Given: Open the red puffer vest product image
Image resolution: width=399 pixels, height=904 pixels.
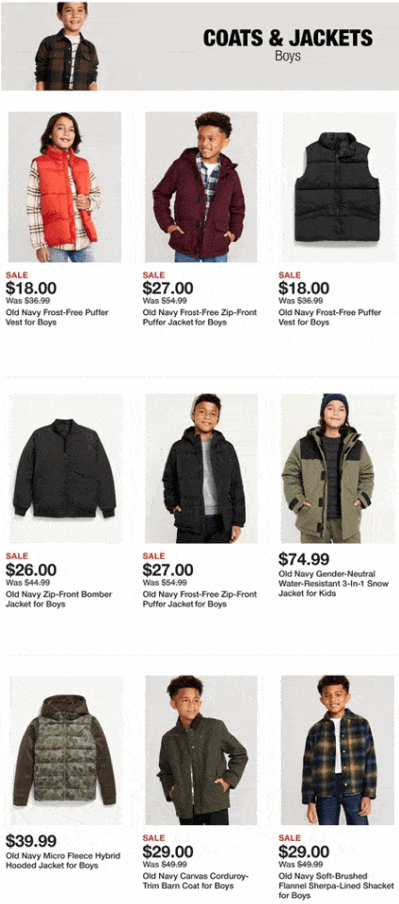Looking at the screenshot, I should [65, 187].
